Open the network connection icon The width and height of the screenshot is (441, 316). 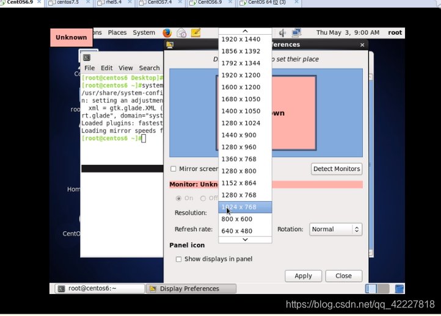(296, 32)
